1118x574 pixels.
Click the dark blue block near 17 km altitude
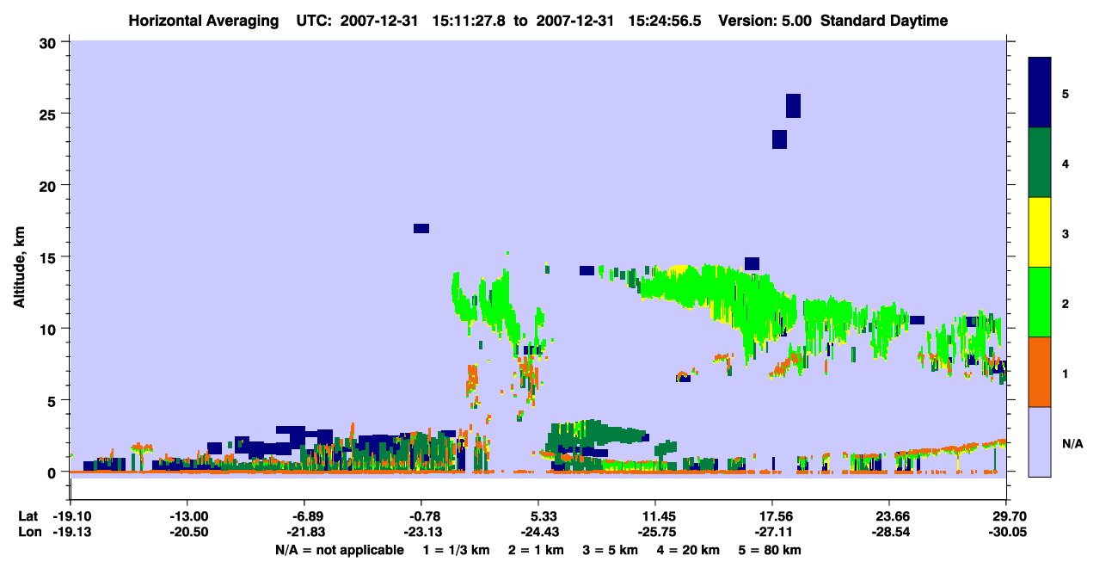[x=421, y=228]
